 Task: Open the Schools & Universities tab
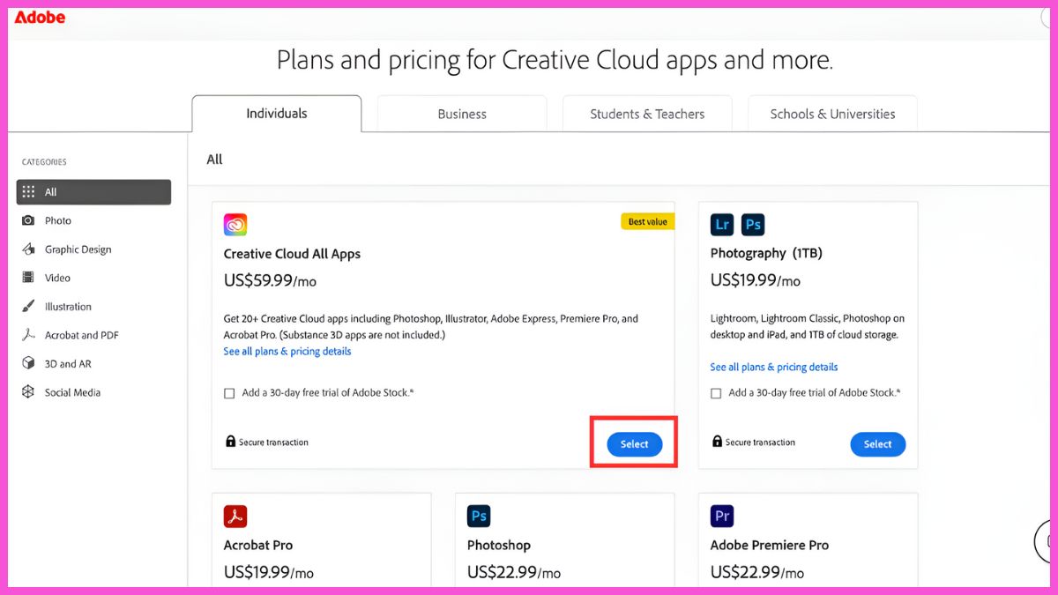(832, 114)
